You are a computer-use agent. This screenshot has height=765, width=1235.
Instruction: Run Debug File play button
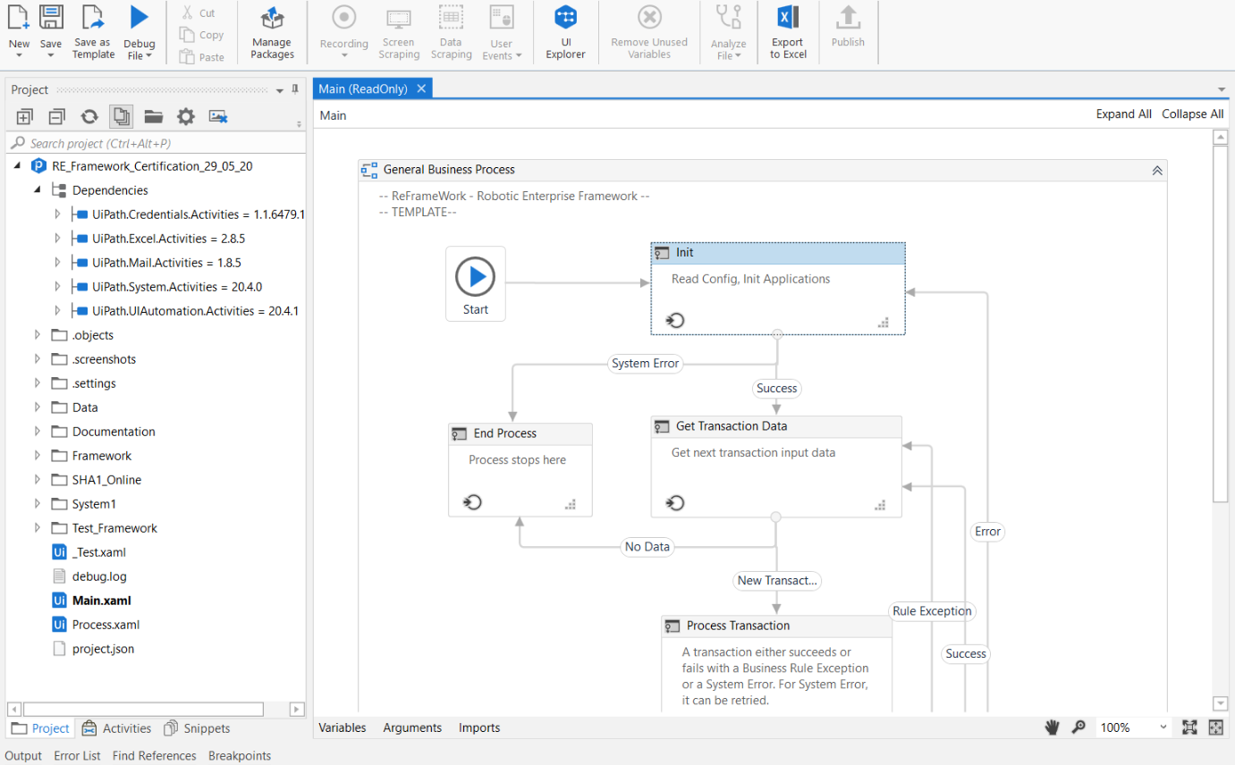(139, 17)
